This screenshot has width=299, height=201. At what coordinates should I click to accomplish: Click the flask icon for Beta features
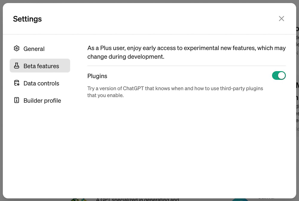click(16, 66)
